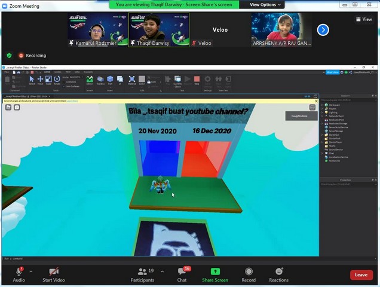Open the Participants panel

(x=142, y=272)
